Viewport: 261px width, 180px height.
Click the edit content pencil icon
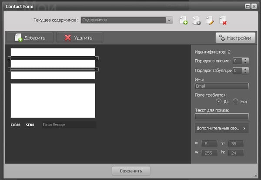tap(210, 20)
